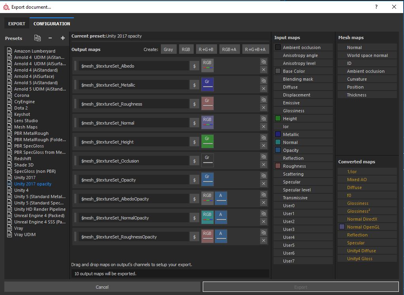Viewport: 404px width, 295px height.
Task: Open naming tokens for Height map ($ button)
Action: (194, 142)
